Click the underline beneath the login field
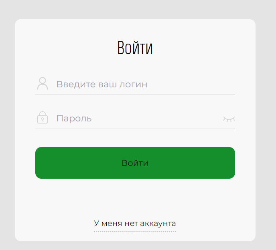Image resolution: width=276 pixels, height=250 pixels. 135,95
